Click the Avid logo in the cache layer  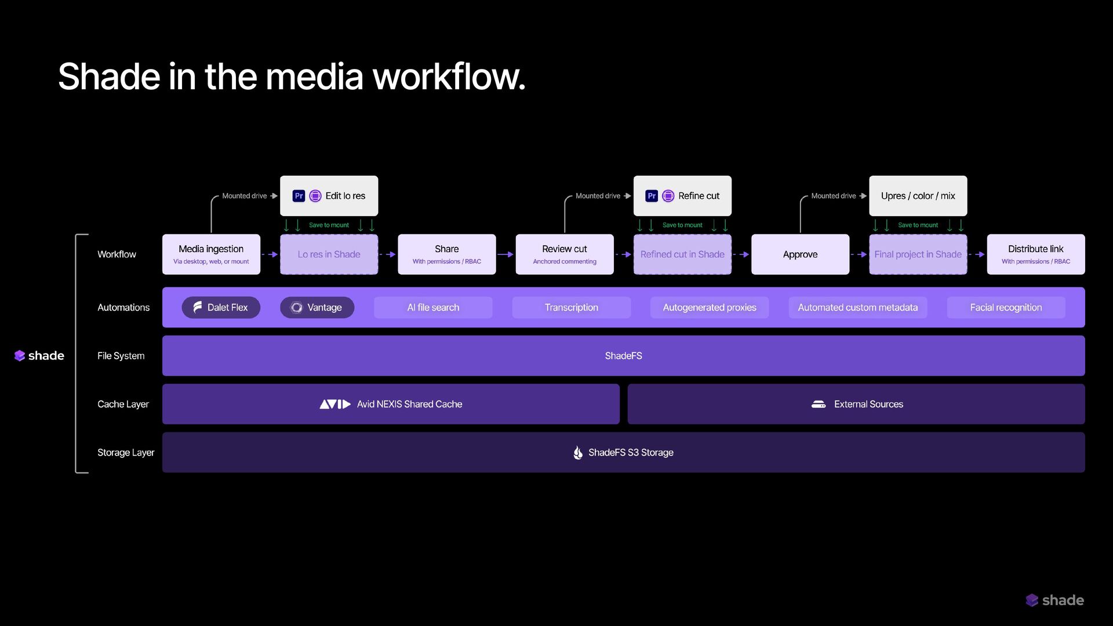click(334, 404)
